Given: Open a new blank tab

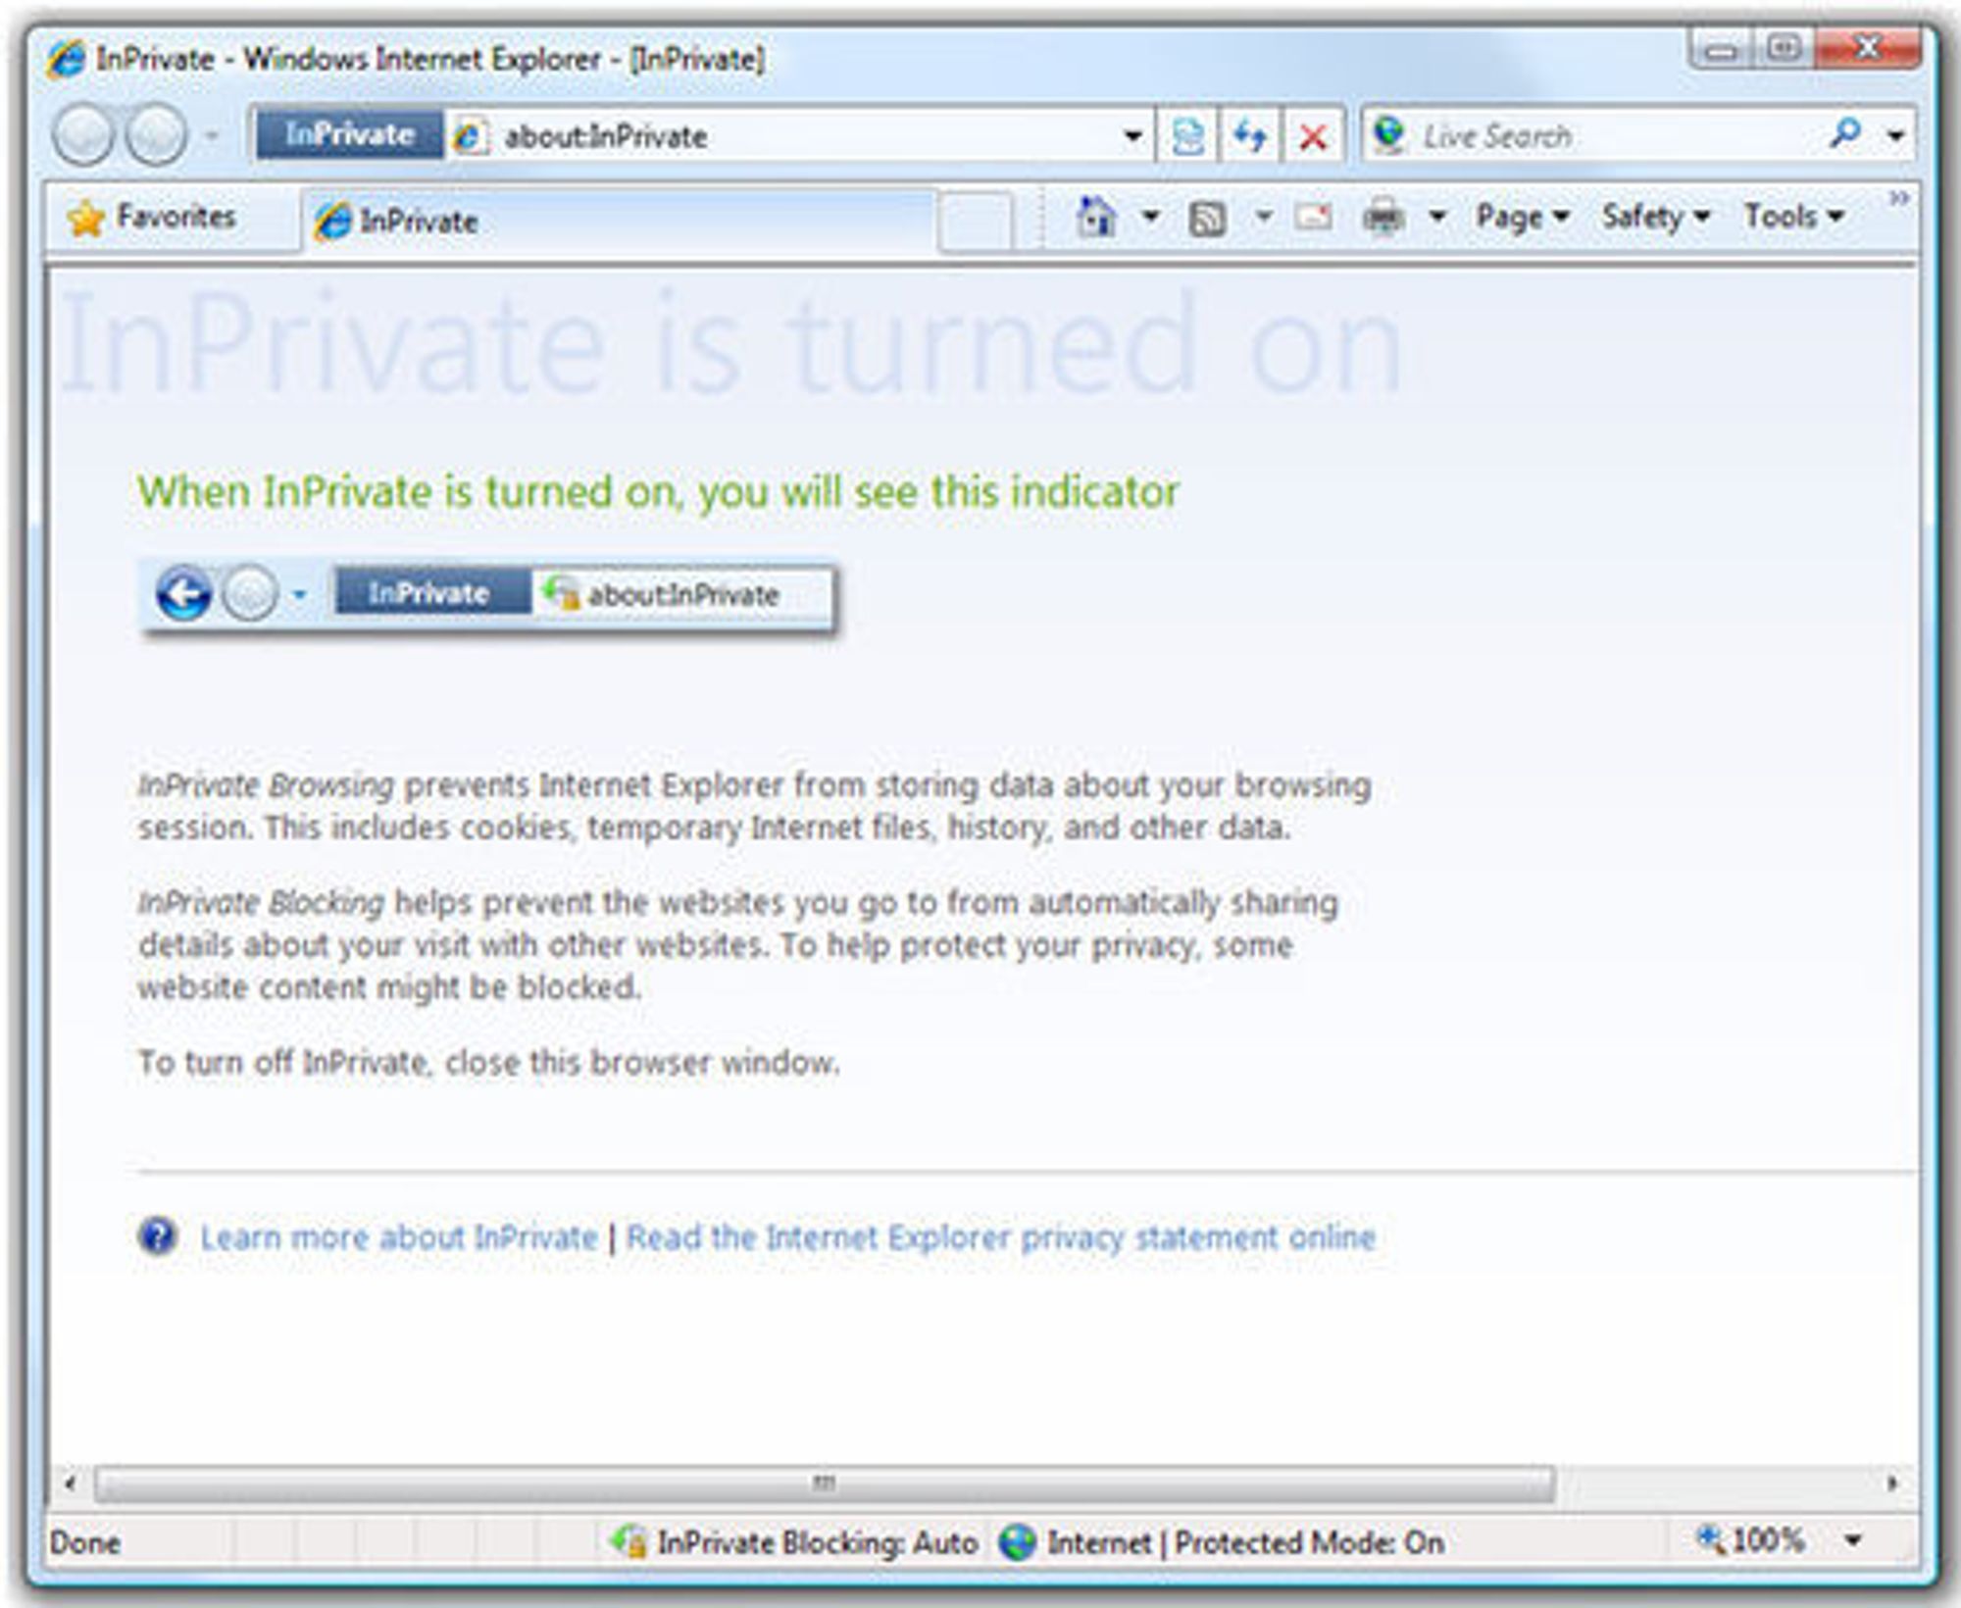Looking at the screenshot, I should click(x=975, y=223).
